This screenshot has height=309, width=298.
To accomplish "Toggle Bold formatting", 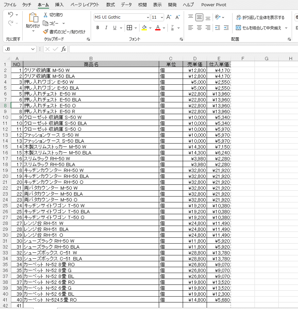I will point(98,28).
